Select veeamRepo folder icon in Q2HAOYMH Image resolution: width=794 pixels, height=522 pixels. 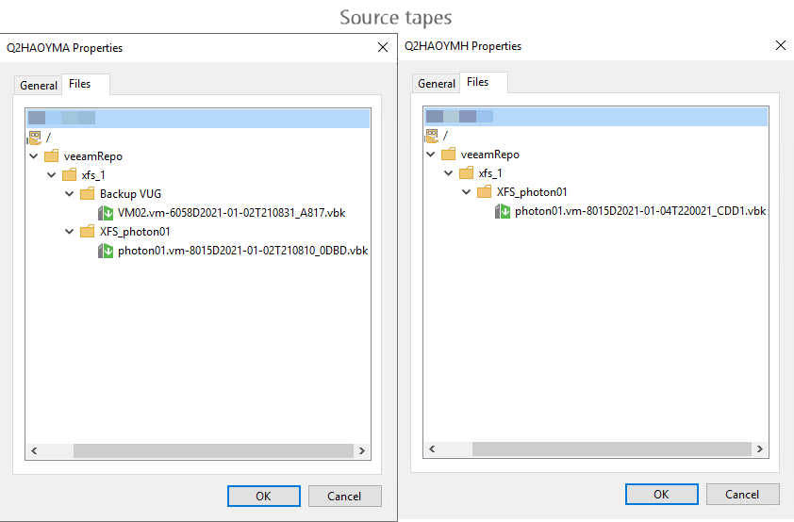(x=449, y=155)
